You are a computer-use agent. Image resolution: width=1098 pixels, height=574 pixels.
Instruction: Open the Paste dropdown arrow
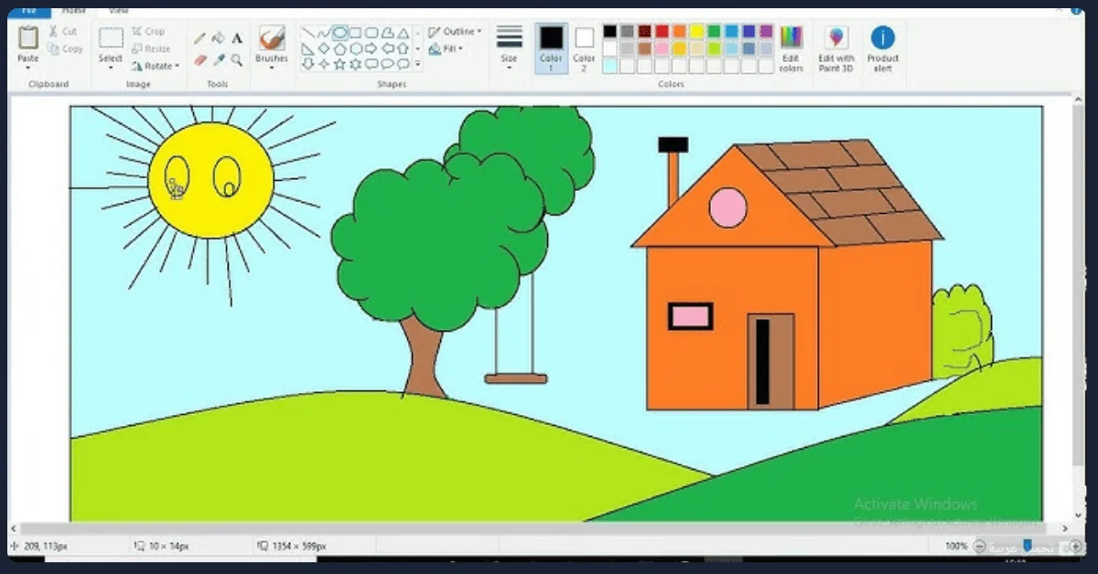[x=28, y=67]
